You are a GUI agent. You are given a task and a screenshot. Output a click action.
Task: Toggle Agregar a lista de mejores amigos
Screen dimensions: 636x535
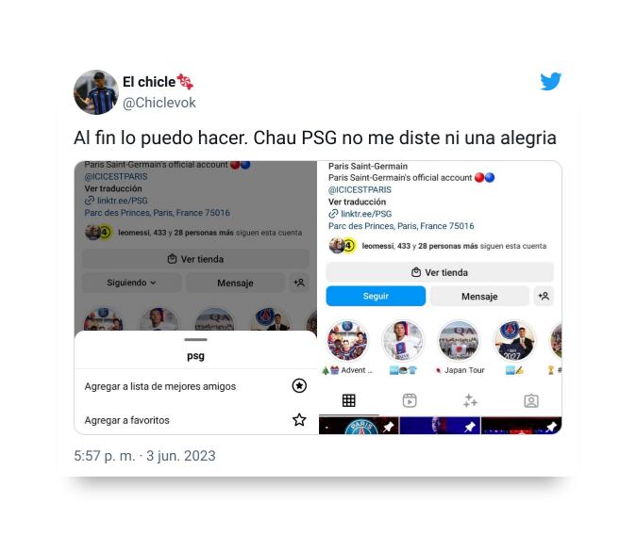click(x=195, y=386)
